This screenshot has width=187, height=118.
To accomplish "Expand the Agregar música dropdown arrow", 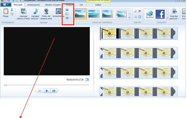I will 39,19.
